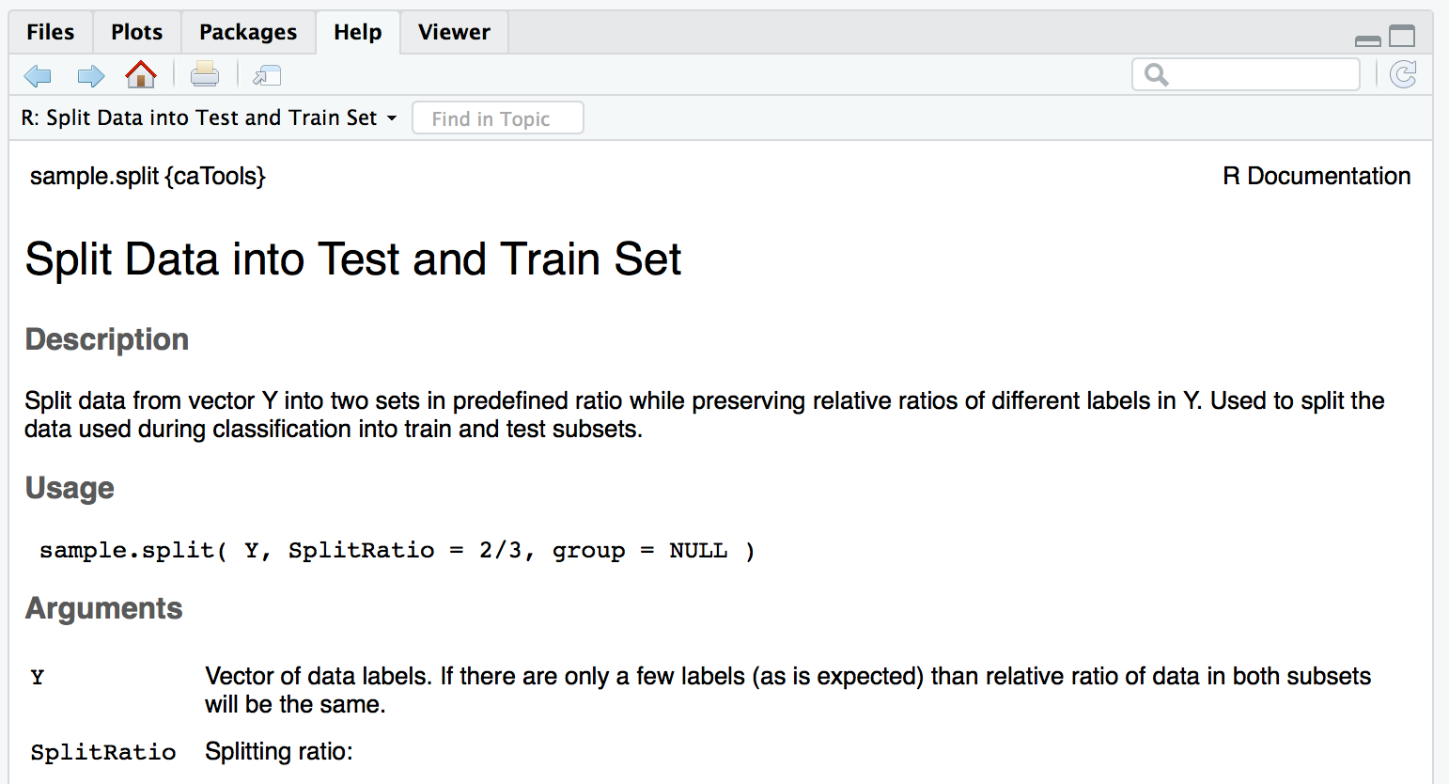Viewport: 1449px width, 784px height.
Task: Refresh the help topic
Action: tap(1403, 74)
